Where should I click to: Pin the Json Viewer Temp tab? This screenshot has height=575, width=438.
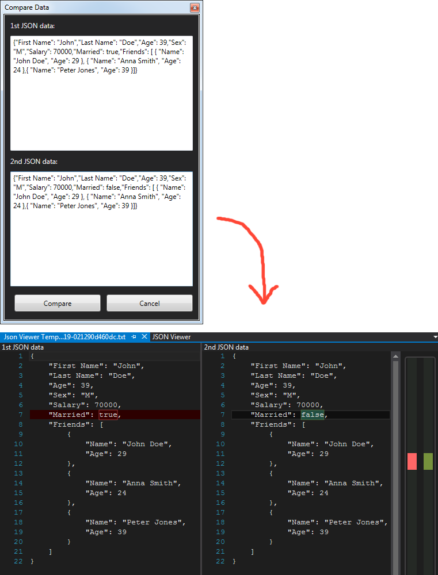point(134,336)
